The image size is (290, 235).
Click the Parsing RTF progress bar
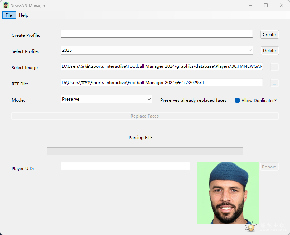click(x=145, y=151)
